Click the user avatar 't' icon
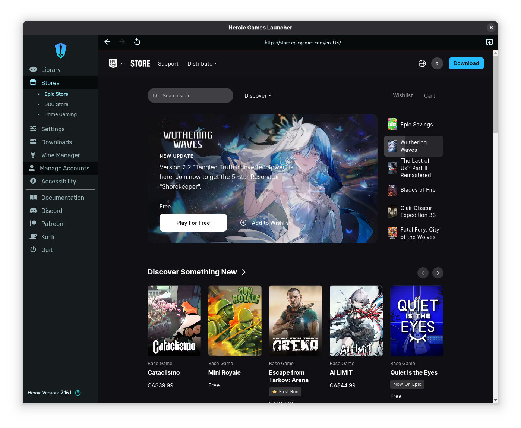521x428 pixels. (x=437, y=63)
